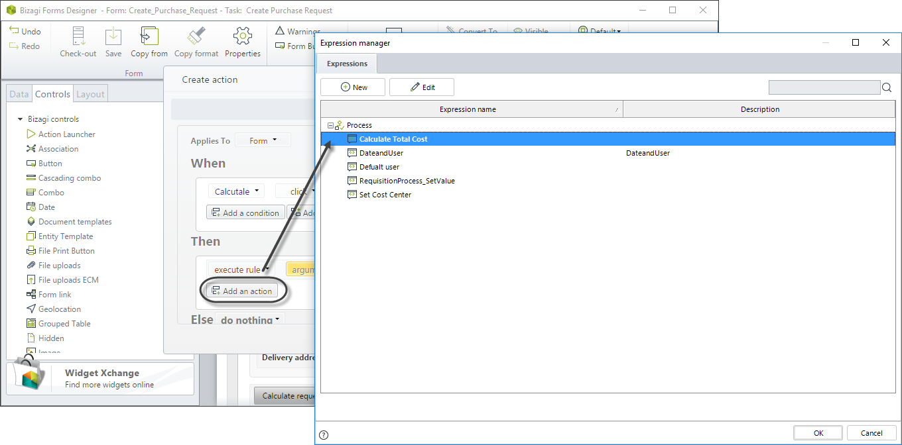Screen dimensions: 902x445
Task: Click the Add an action button
Action: [241, 291]
